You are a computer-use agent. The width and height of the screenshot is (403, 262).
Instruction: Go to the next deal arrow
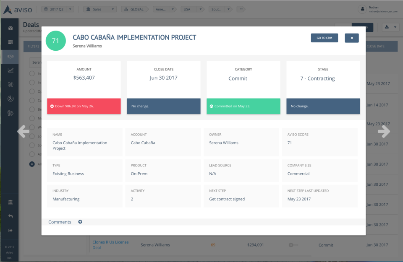tap(384, 131)
